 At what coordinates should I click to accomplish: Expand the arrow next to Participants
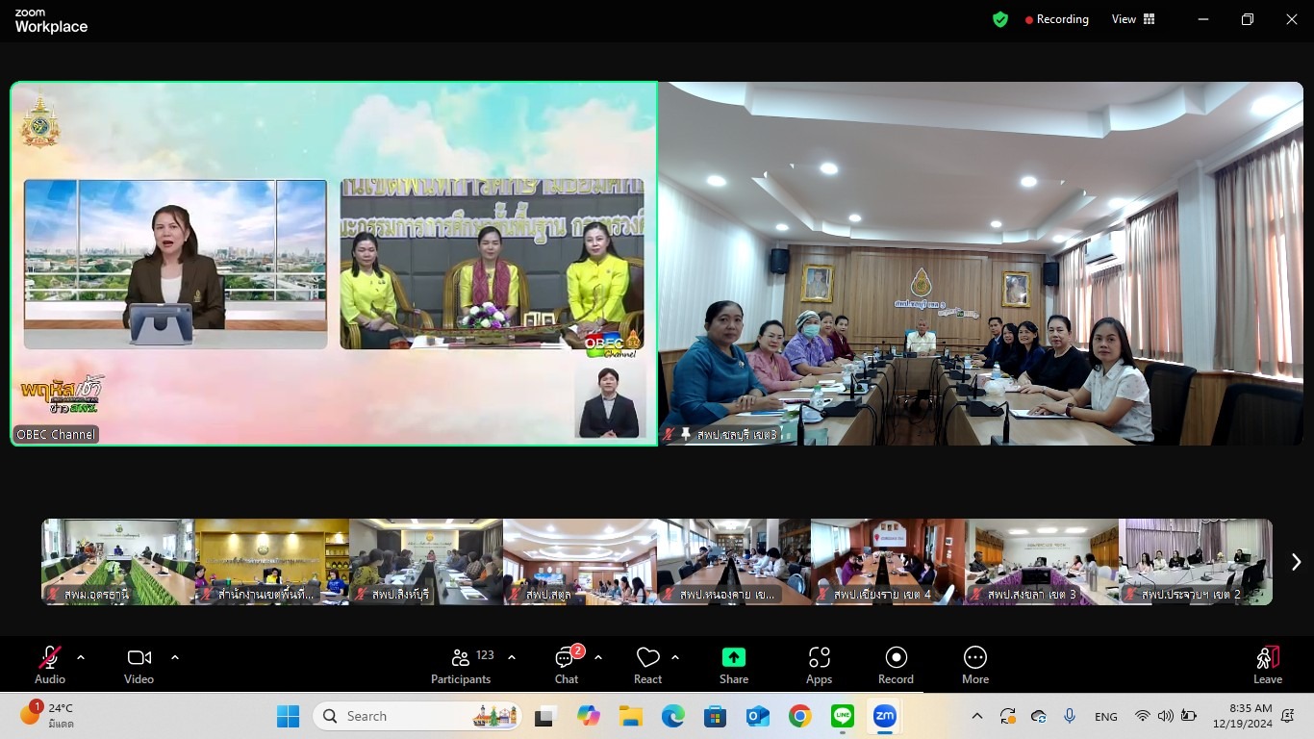[512, 657]
